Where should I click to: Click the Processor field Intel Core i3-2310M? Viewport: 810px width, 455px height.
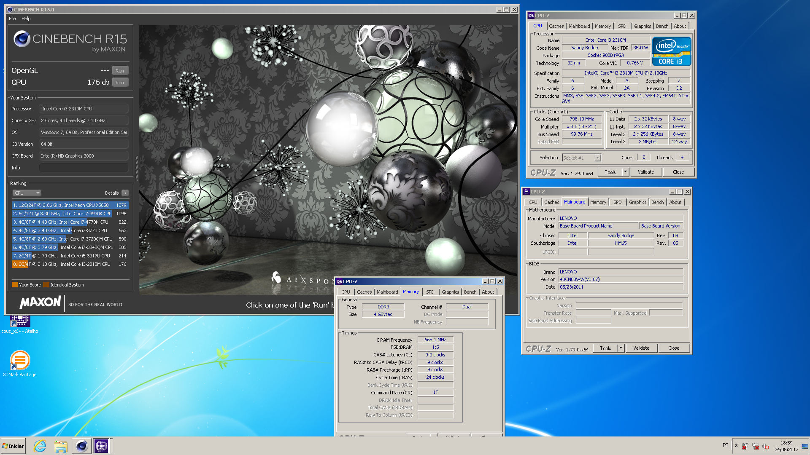84,109
